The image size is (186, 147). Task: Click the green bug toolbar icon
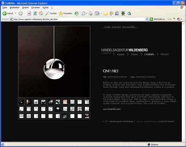point(123,13)
